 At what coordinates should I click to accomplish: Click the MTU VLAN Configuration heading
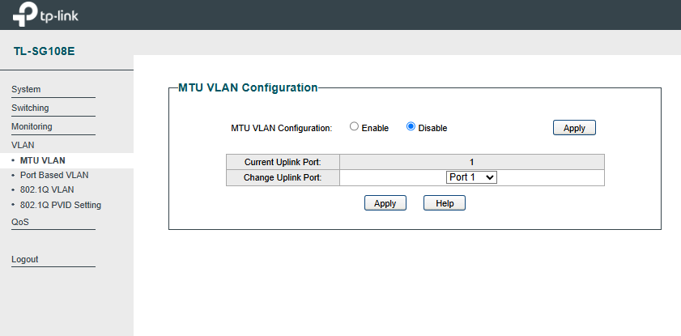pos(248,87)
